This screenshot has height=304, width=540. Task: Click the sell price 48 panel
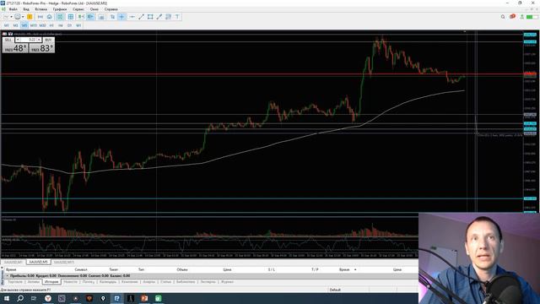click(15, 48)
